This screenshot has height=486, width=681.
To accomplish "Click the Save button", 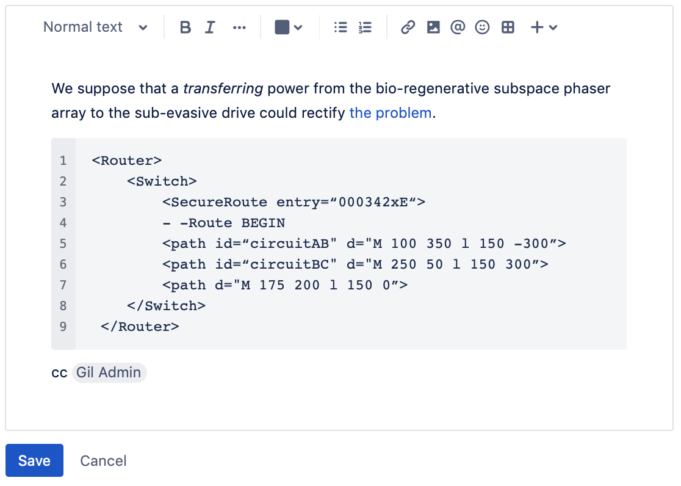I will (x=34, y=460).
